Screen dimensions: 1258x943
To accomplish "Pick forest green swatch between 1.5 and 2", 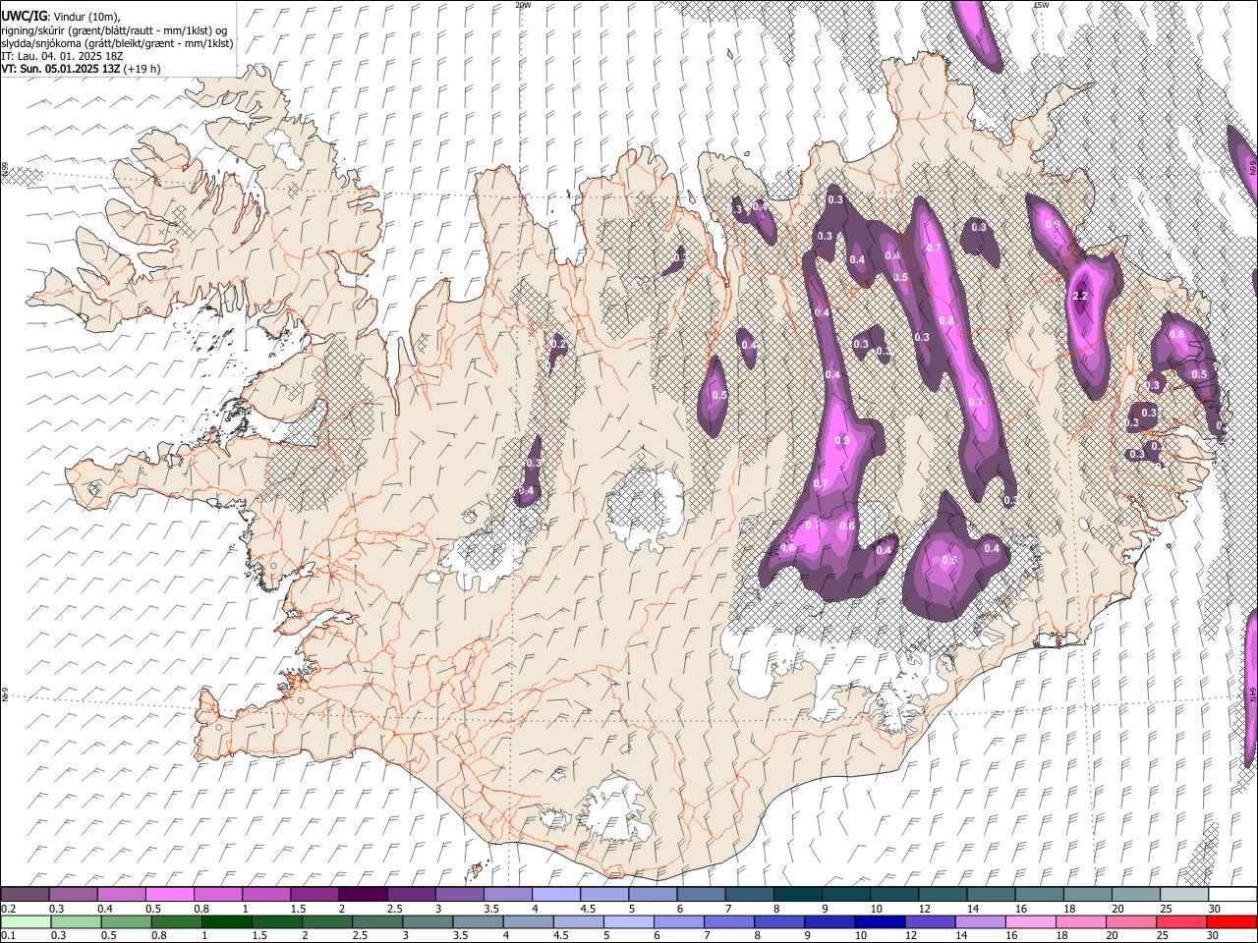I will pyautogui.click(x=278, y=922).
